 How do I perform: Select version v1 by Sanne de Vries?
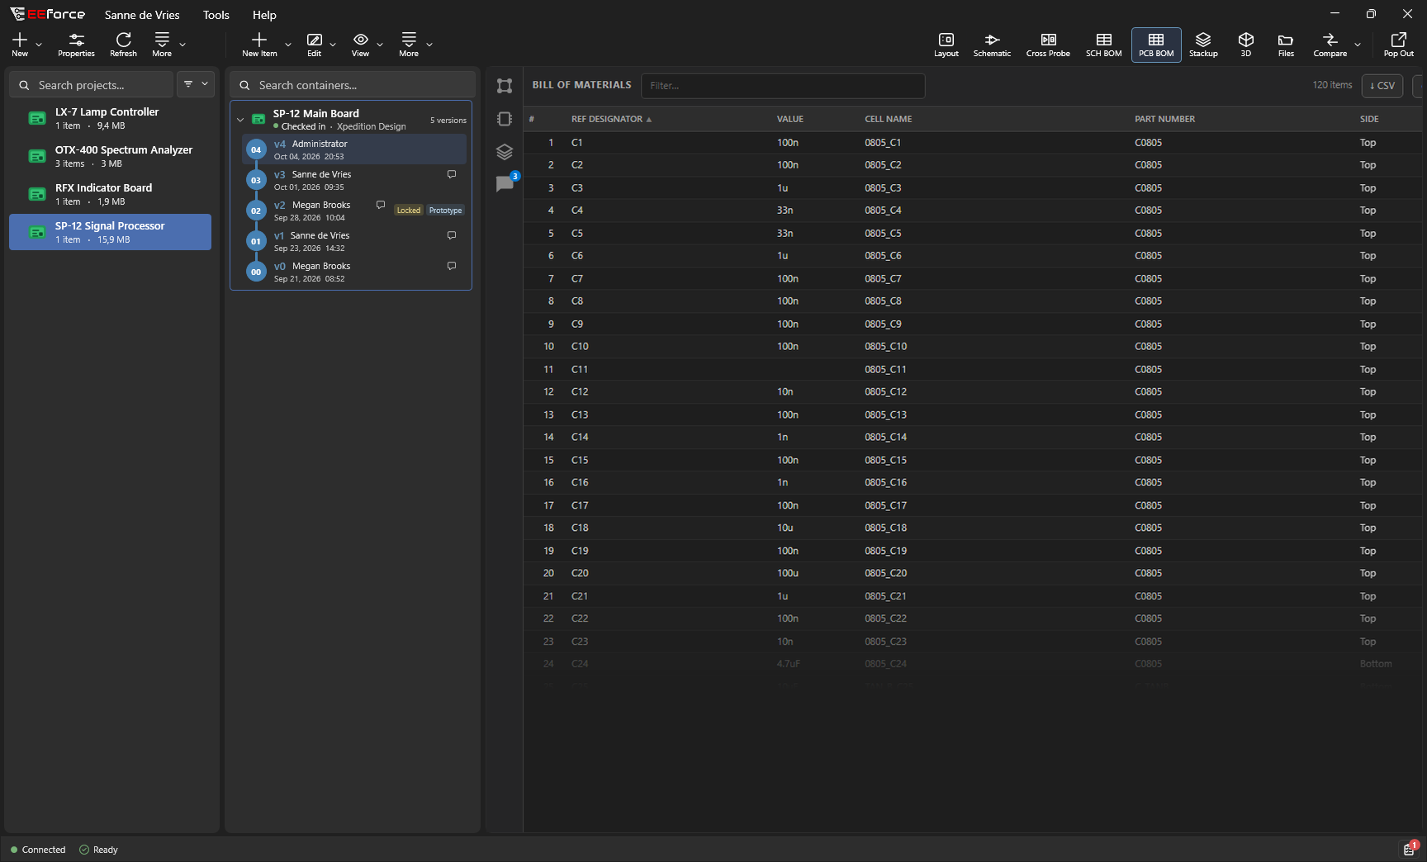[355, 241]
